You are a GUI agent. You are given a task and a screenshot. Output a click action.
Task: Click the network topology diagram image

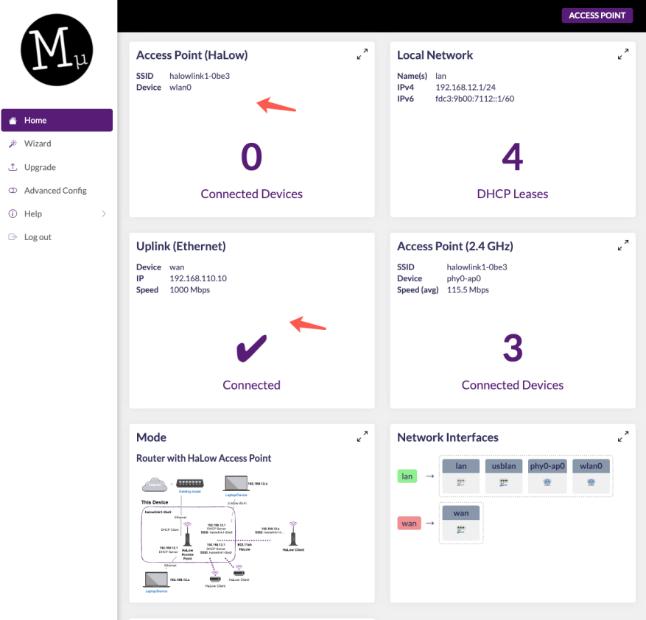(x=221, y=530)
